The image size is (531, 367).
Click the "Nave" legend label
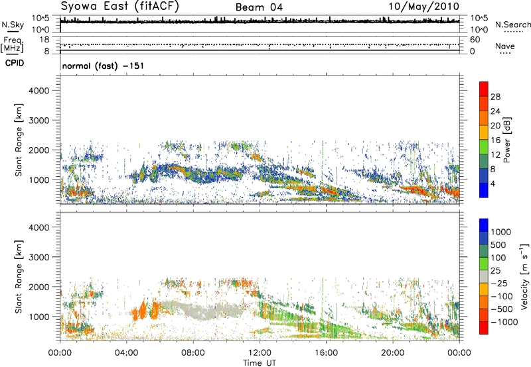point(504,46)
